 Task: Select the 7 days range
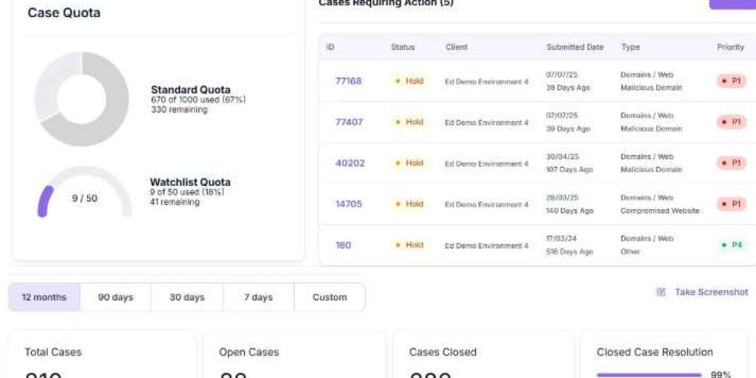coord(258,297)
